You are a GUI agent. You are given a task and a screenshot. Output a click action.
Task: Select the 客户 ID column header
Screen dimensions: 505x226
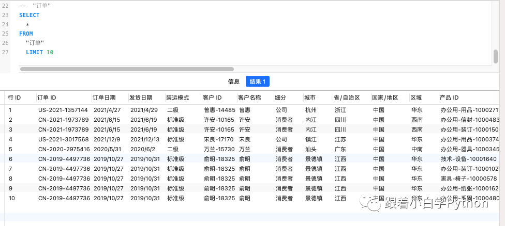pyautogui.click(x=212, y=98)
